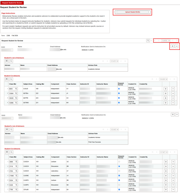Open the Request Student for Review tab

click(x=12, y=3)
